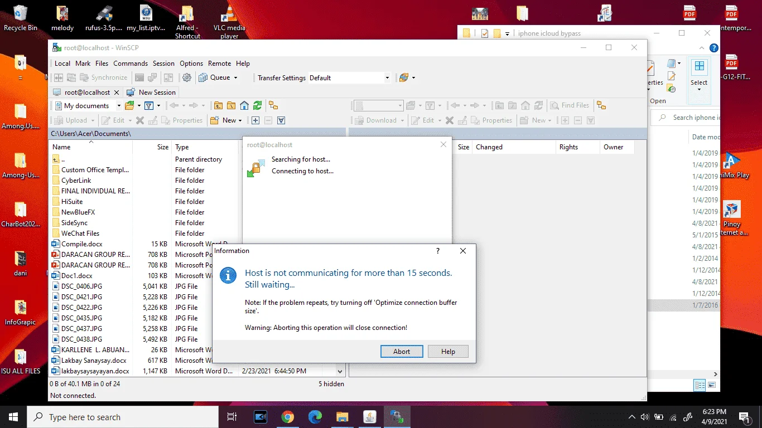Click the Explorer search iphone icloud field
This screenshot has width=762, height=428.
coord(686,118)
